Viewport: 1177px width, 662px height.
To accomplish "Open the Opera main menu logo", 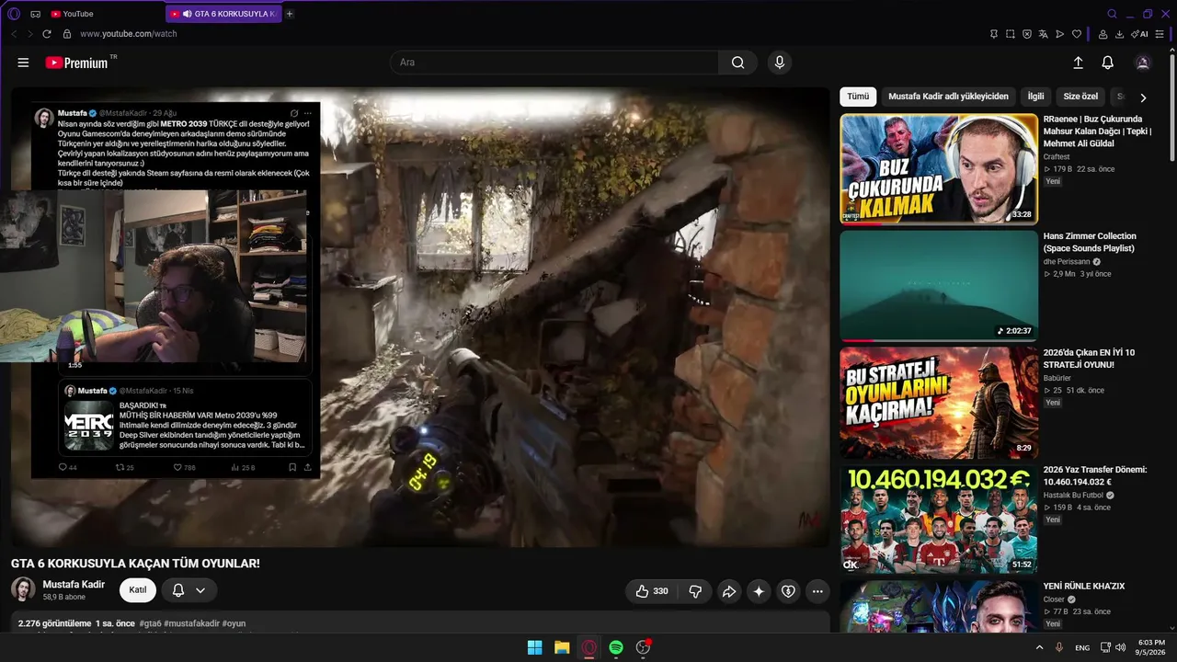I will (14, 14).
